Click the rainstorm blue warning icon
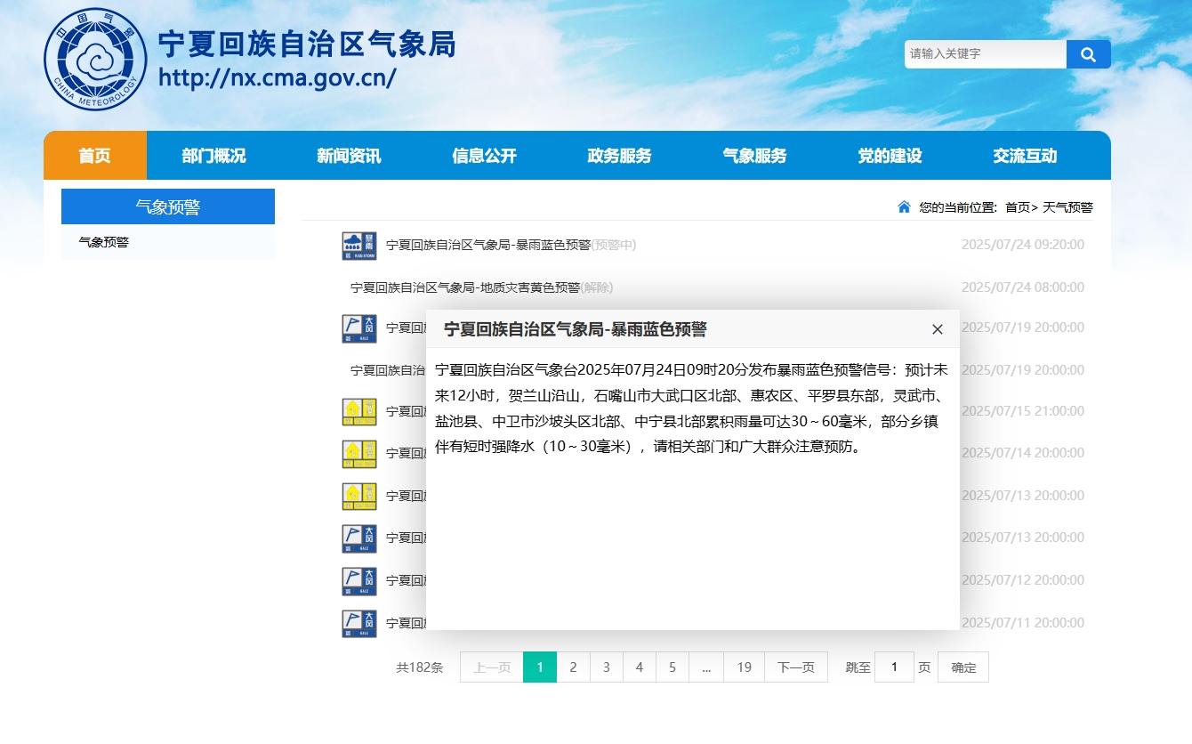This screenshot has height=744, width=1192. [x=359, y=246]
